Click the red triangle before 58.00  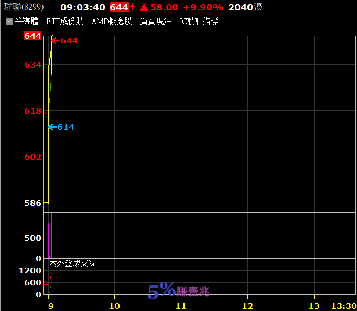(144, 7)
